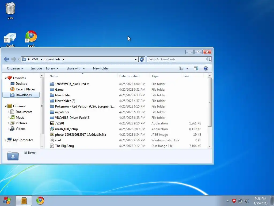Sort by the Date modified column
Screen dimensions: 274x206
pos(134,76)
